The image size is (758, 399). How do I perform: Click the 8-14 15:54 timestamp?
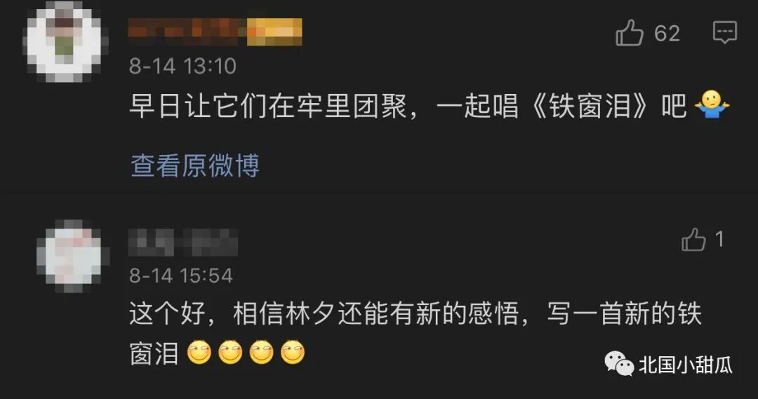click(x=181, y=276)
